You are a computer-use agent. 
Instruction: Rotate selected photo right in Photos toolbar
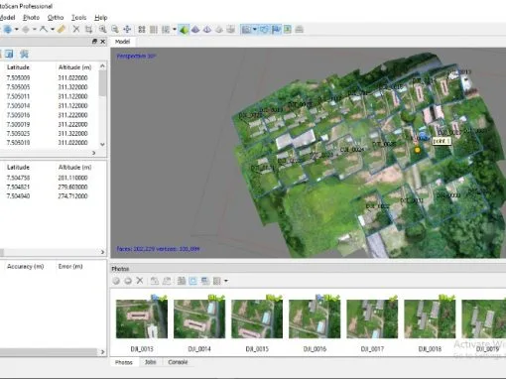pos(167,281)
